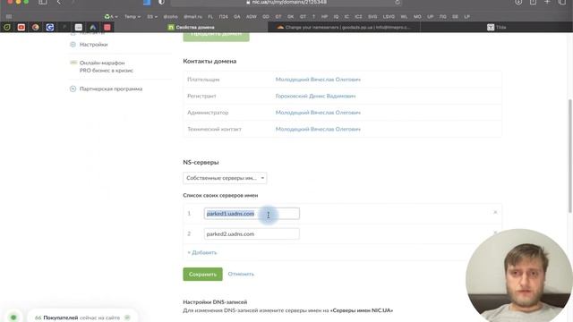Open the privacy report shield icon
The image size is (573, 322).
click(161, 2)
